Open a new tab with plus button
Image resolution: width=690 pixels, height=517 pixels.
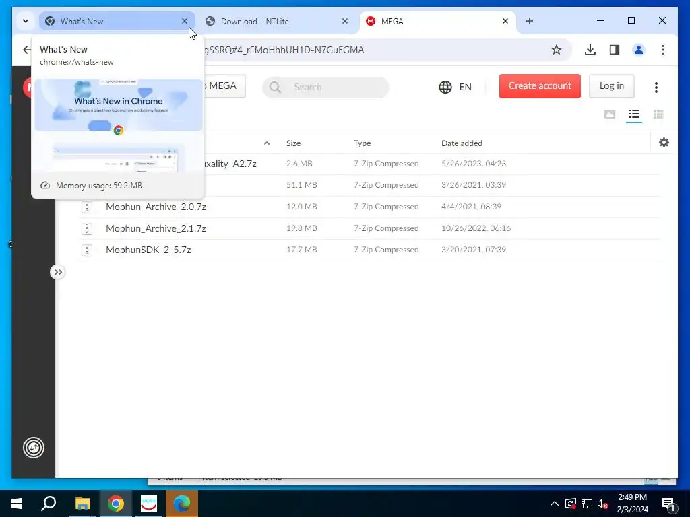click(530, 21)
